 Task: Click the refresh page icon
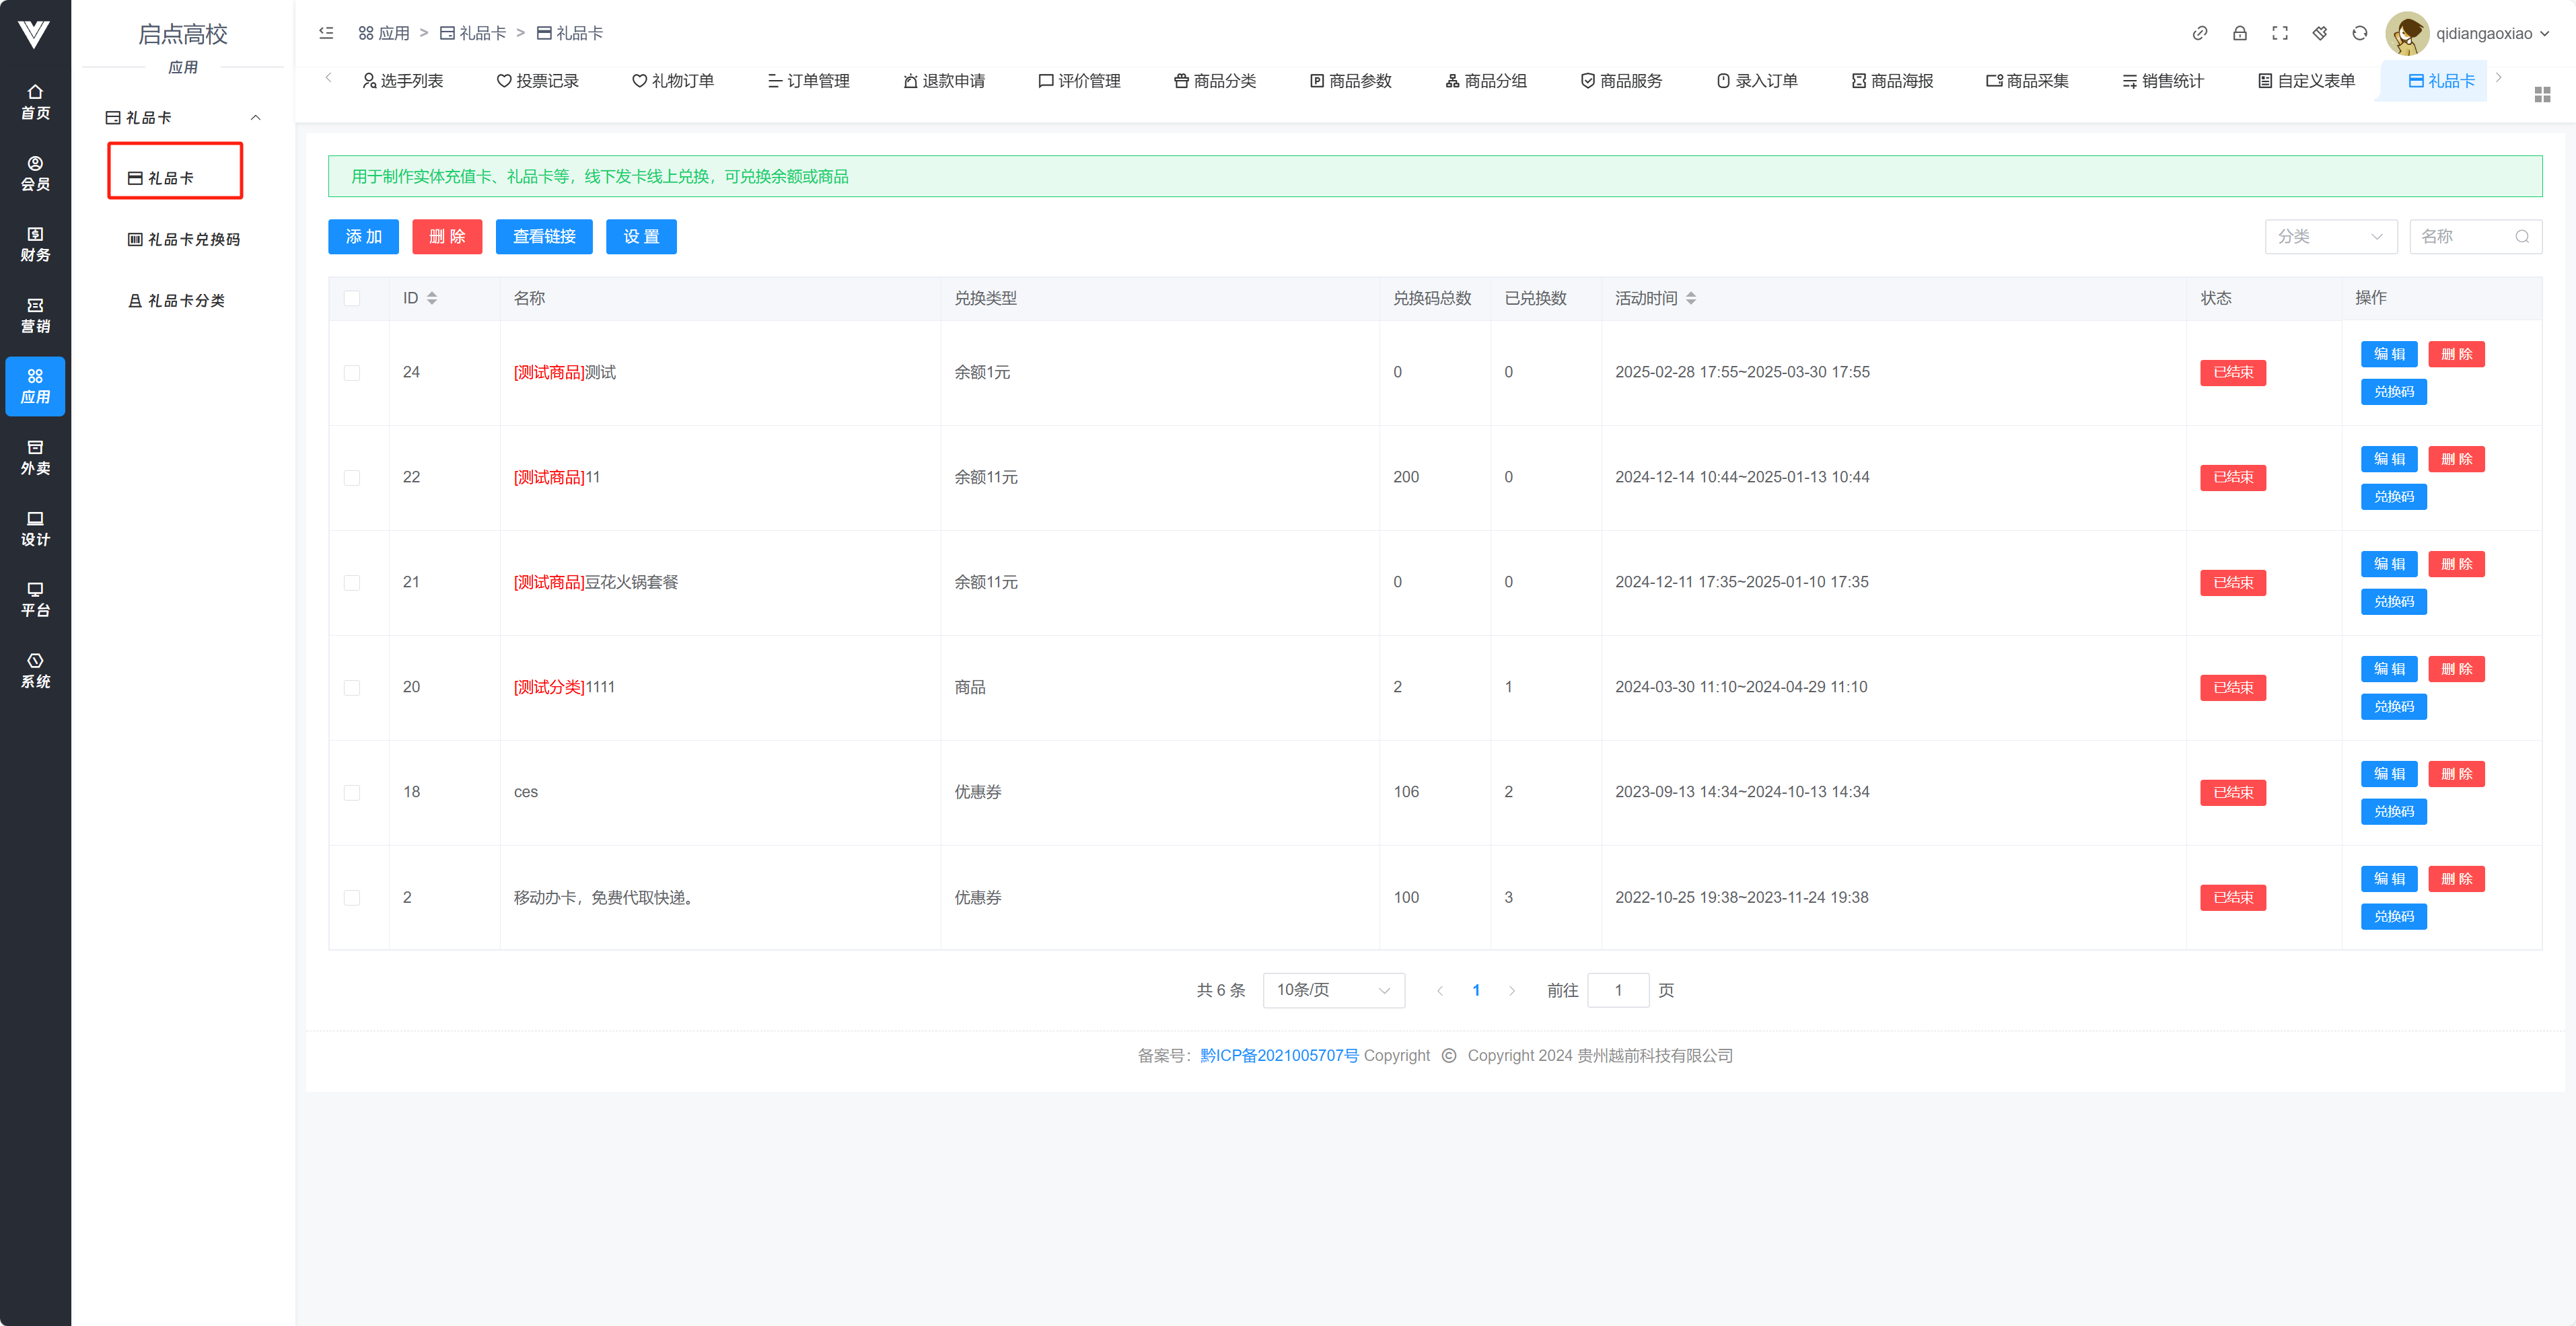(2359, 33)
